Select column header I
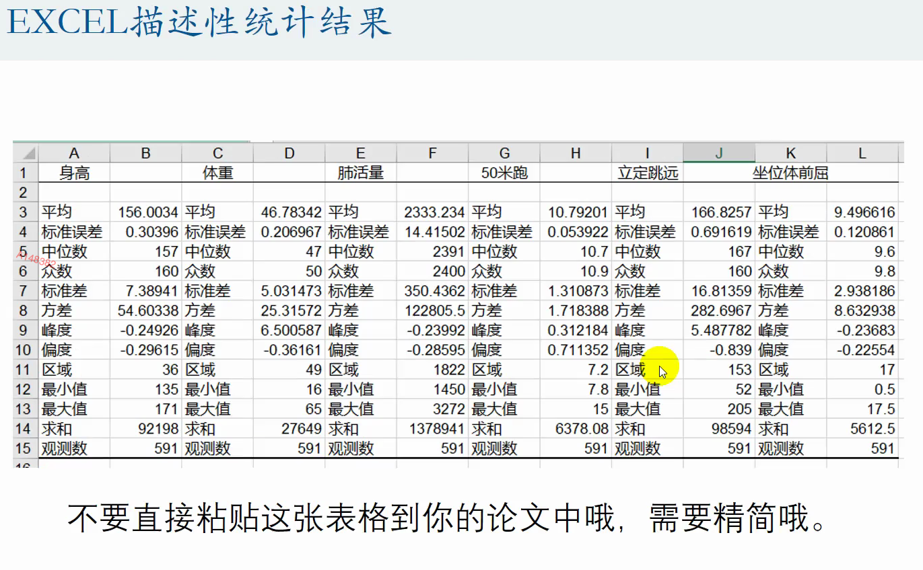Image resolution: width=923 pixels, height=570 pixels. click(x=648, y=153)
